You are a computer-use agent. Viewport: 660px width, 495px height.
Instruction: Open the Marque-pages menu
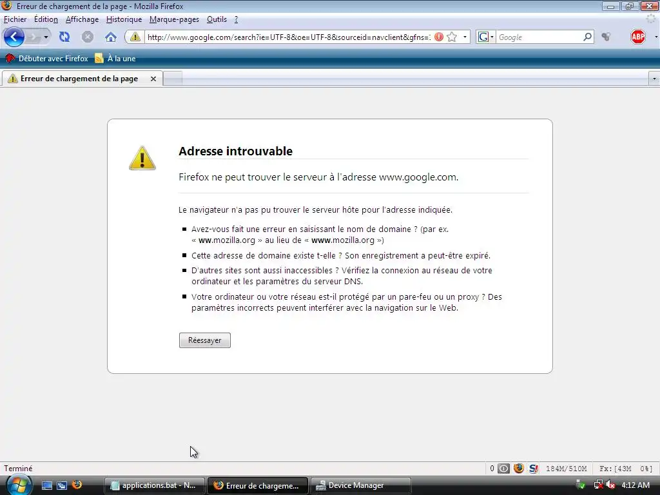[x=174, y=19]
